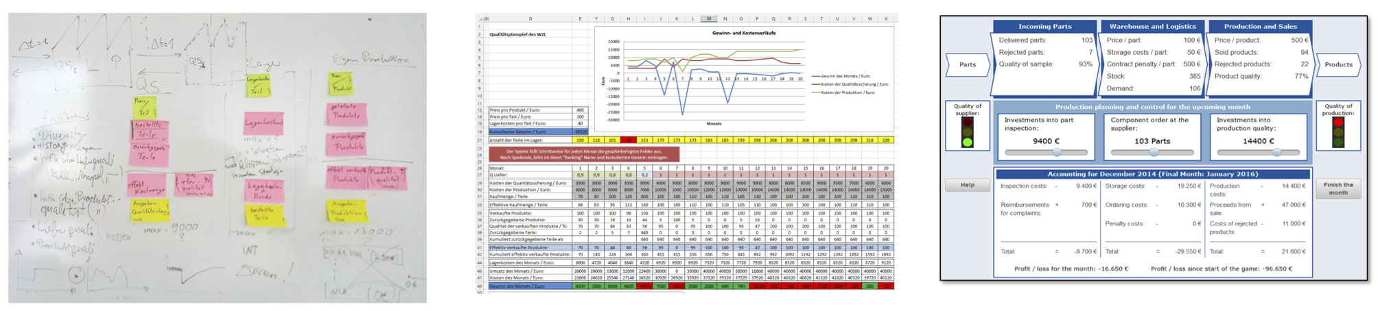
Task: Click the Accounting for December 2014 header
Action: pos(1152,174)
